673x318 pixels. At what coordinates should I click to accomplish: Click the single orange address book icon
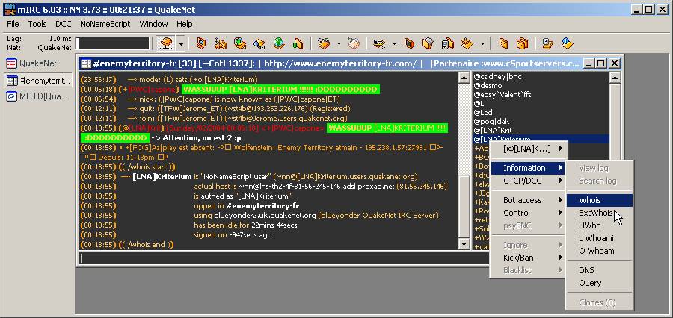pos(503,43)
